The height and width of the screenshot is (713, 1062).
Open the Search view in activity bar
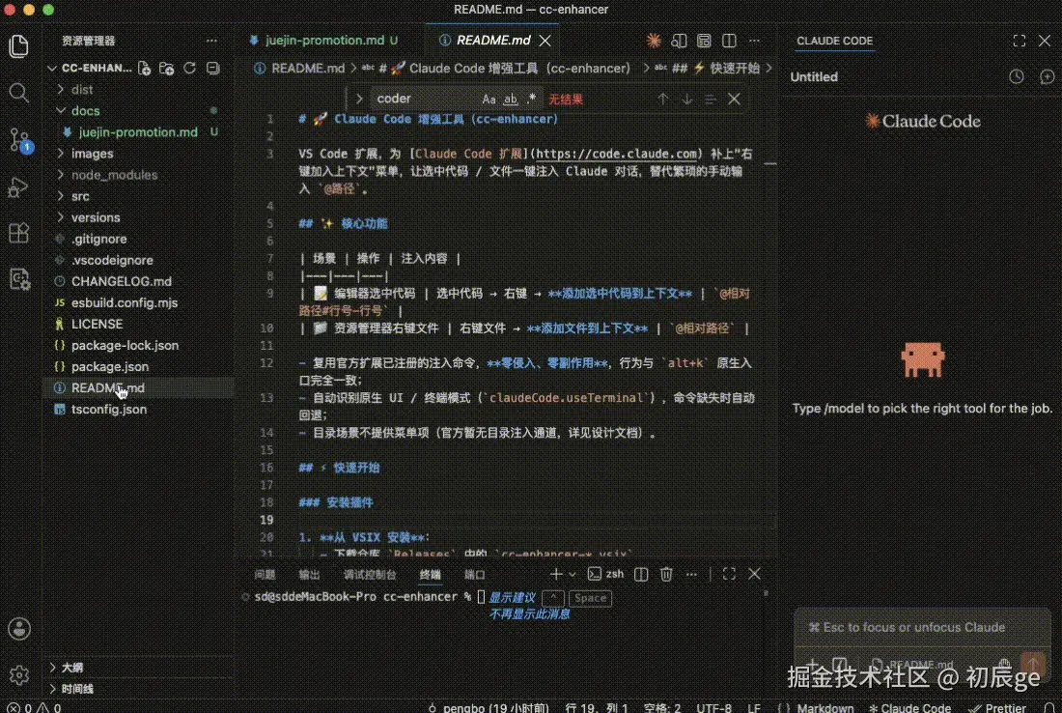19,93
